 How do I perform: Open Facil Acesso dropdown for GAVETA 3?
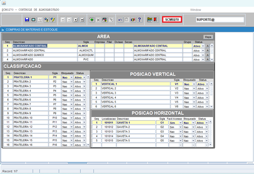tap(180, 132)
